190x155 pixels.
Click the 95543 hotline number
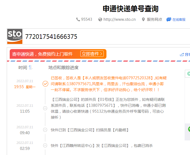pos(87,19)
